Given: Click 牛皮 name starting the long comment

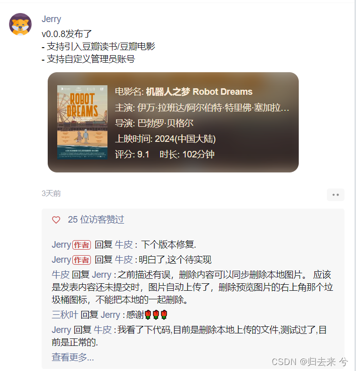Looking at the screenshot, I should [60, 275].
